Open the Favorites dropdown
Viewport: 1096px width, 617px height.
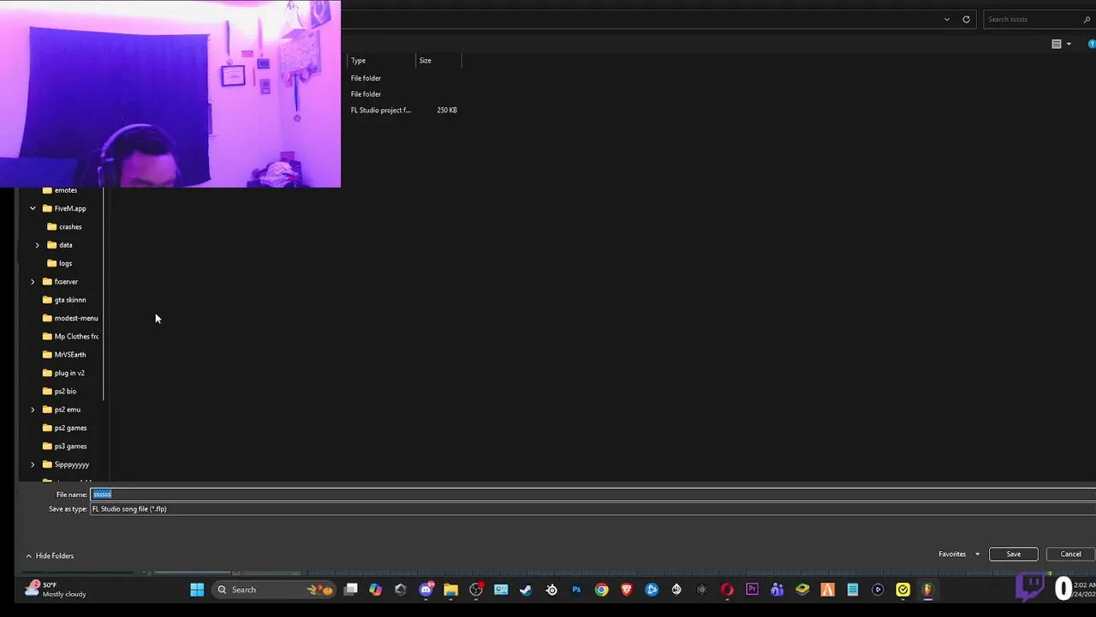tap(959, 554)
